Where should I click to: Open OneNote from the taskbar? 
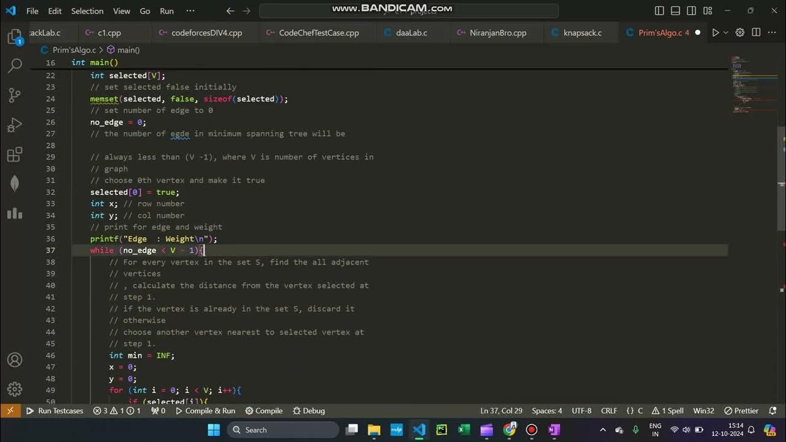[554, 430]
